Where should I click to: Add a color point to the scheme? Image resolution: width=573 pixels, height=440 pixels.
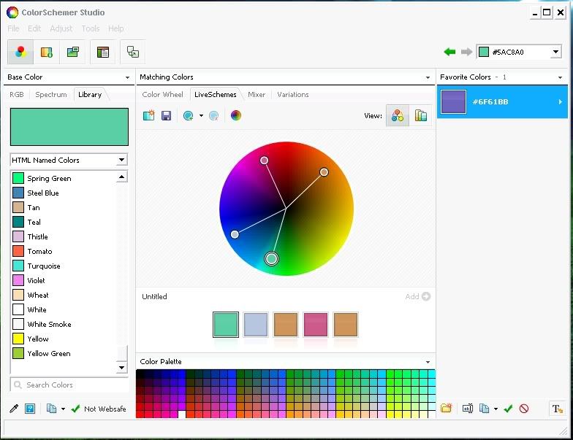pyautogui.click(x=189, y=115)
